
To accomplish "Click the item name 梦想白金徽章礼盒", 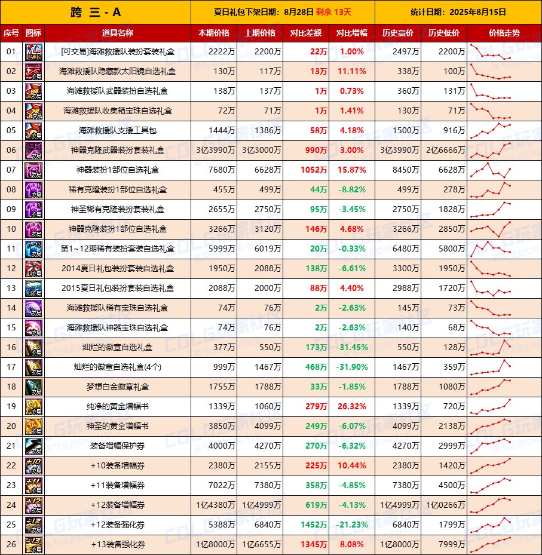I will [118, 387].
